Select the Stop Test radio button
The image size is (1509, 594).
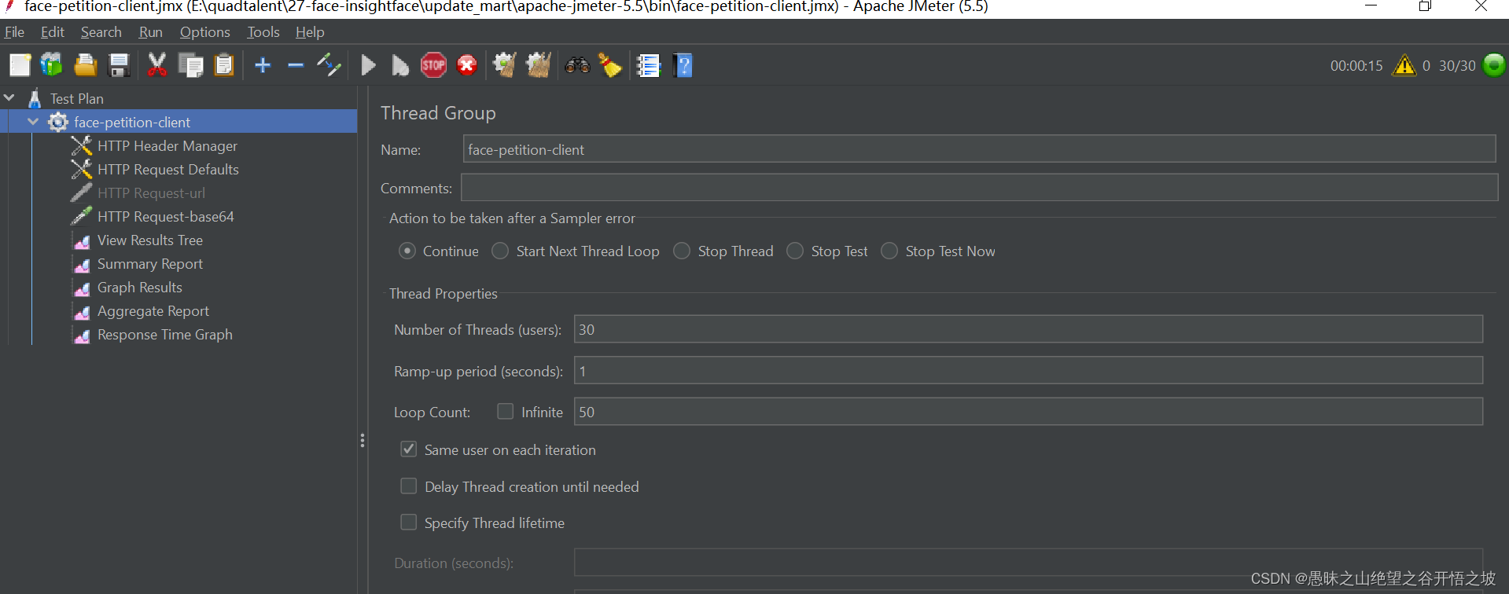click(795, 251)
